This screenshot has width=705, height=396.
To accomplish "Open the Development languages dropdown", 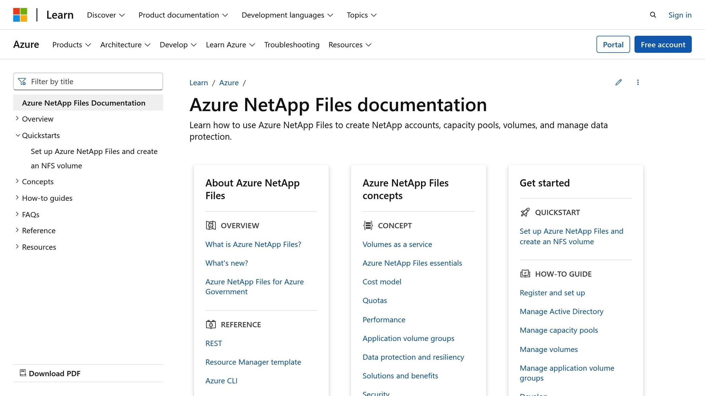I will click(x=287, y=15).
